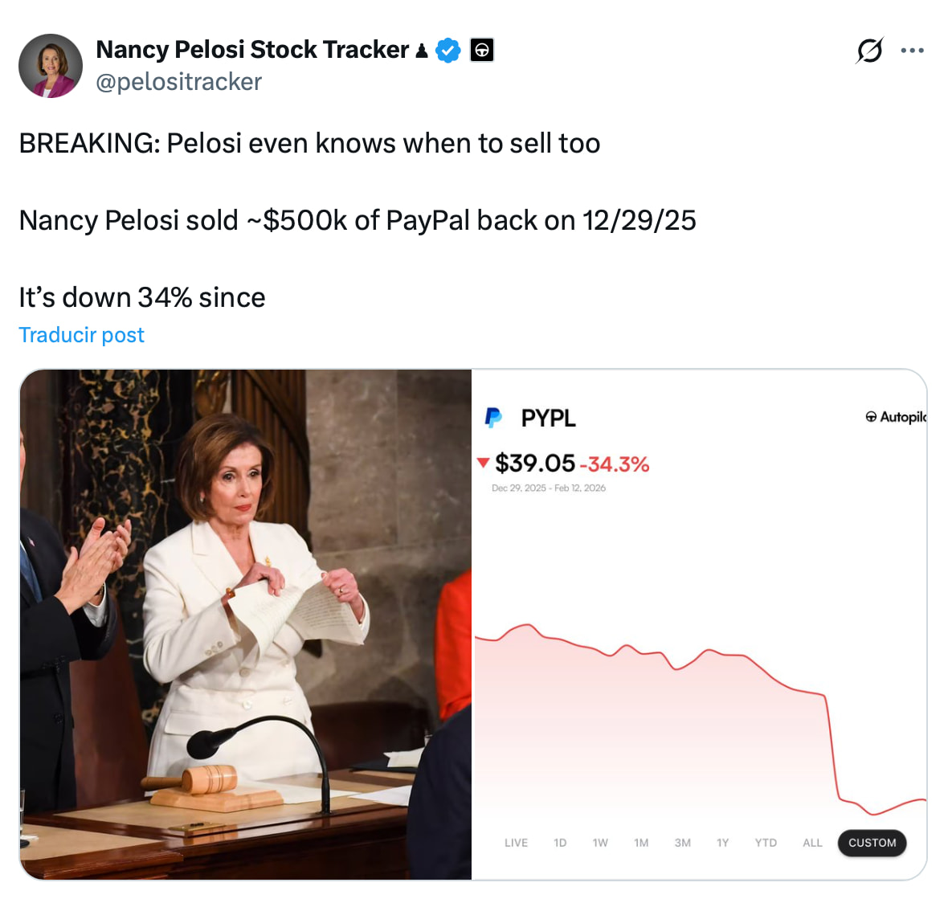Choose the YTD chart range

[766, 843]
